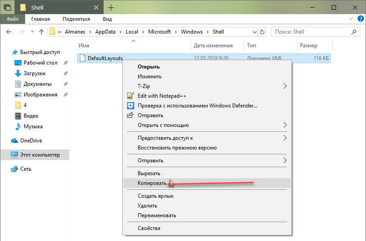The image size is (366, 241).
Task: Click the folder icon in the address bar
Action: click(52, 32)
